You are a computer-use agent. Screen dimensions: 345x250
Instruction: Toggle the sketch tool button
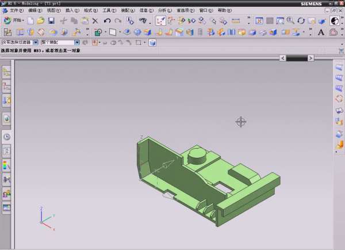point(162,21)
